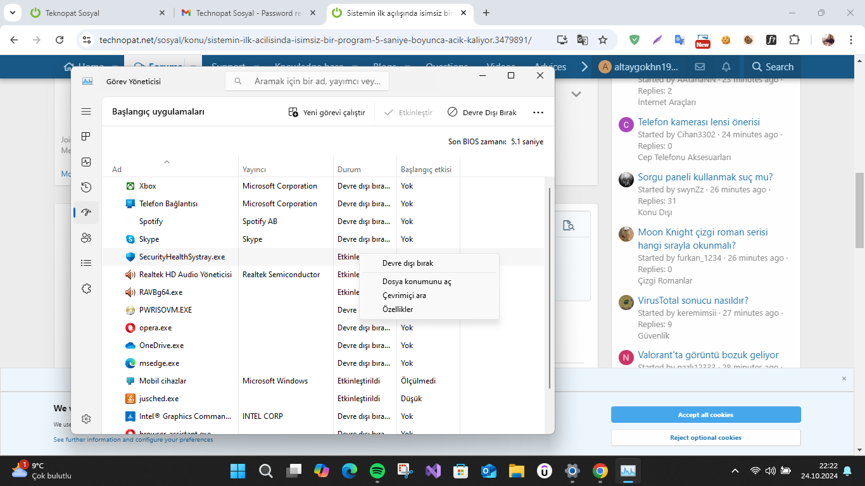Select the 'RAVBg64.exe' startup row
The height and width of the screenshot is (486, 865).
(x=323, y=292)
